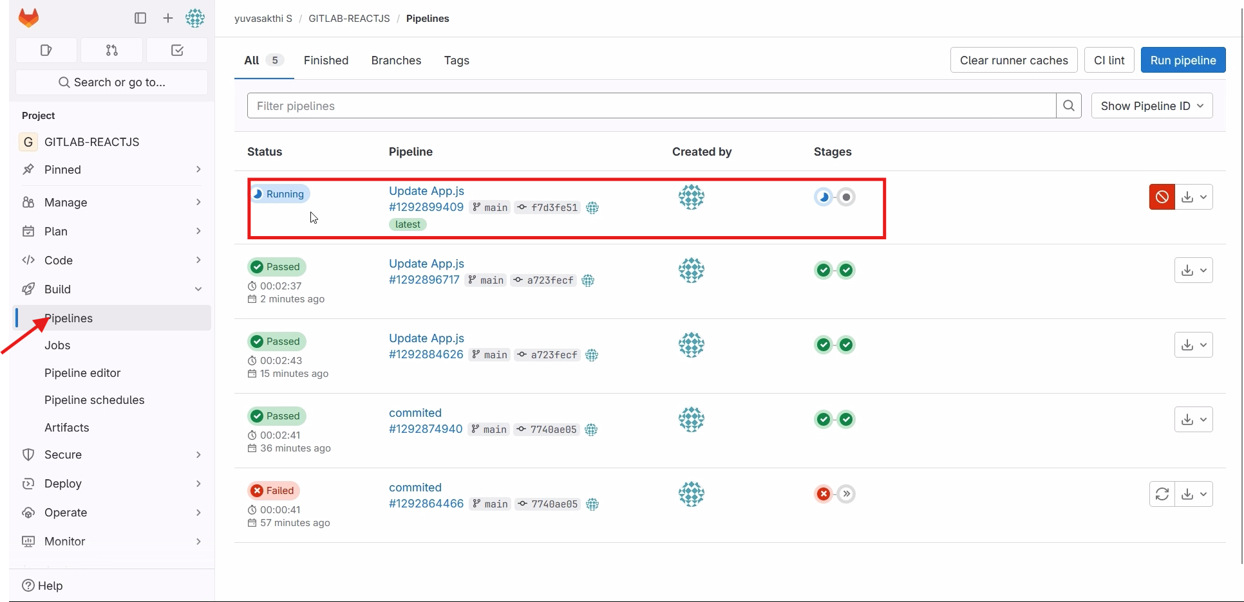
Task: Open artifacts download dropdown for pipeline #1292874940
Action: [1194, 419]
